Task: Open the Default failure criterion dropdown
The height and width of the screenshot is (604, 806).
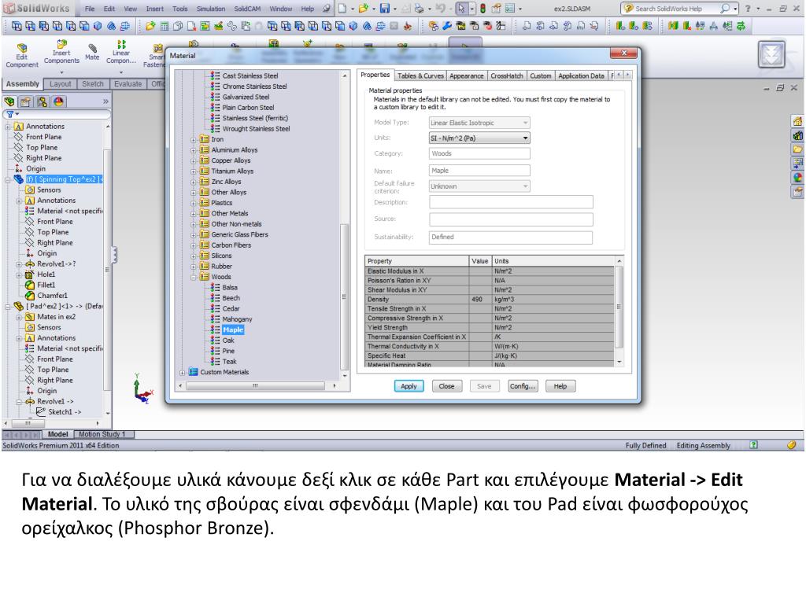Action: [479, 186]
